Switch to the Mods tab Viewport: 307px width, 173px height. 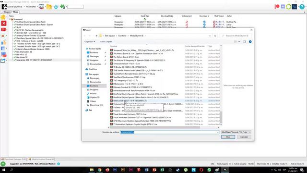click(16, 12)
